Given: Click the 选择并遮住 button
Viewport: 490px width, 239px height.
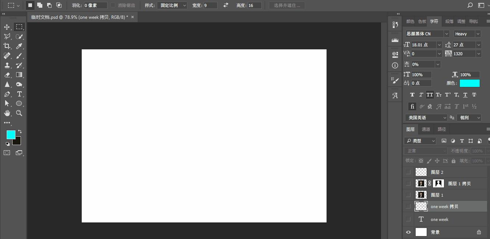Looking at the screenshot, I should (287, 5).
